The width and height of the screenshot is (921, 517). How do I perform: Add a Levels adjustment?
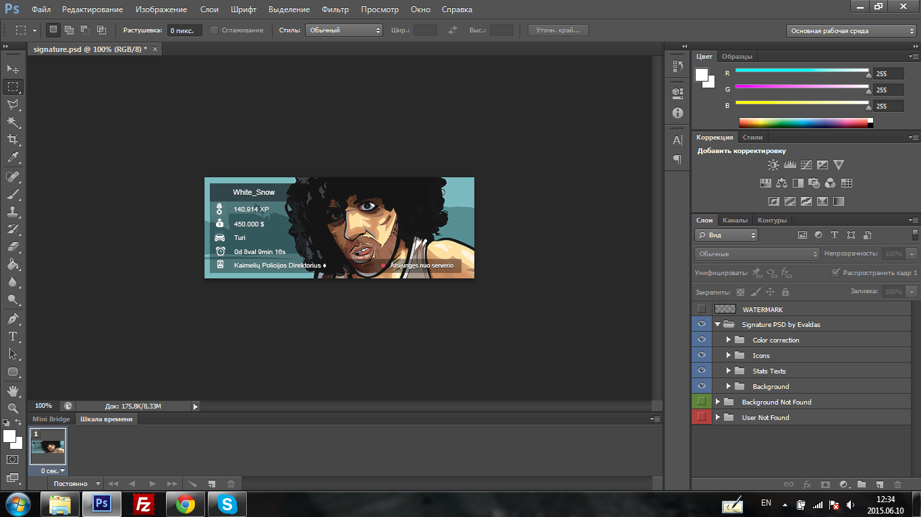(789, 164)
